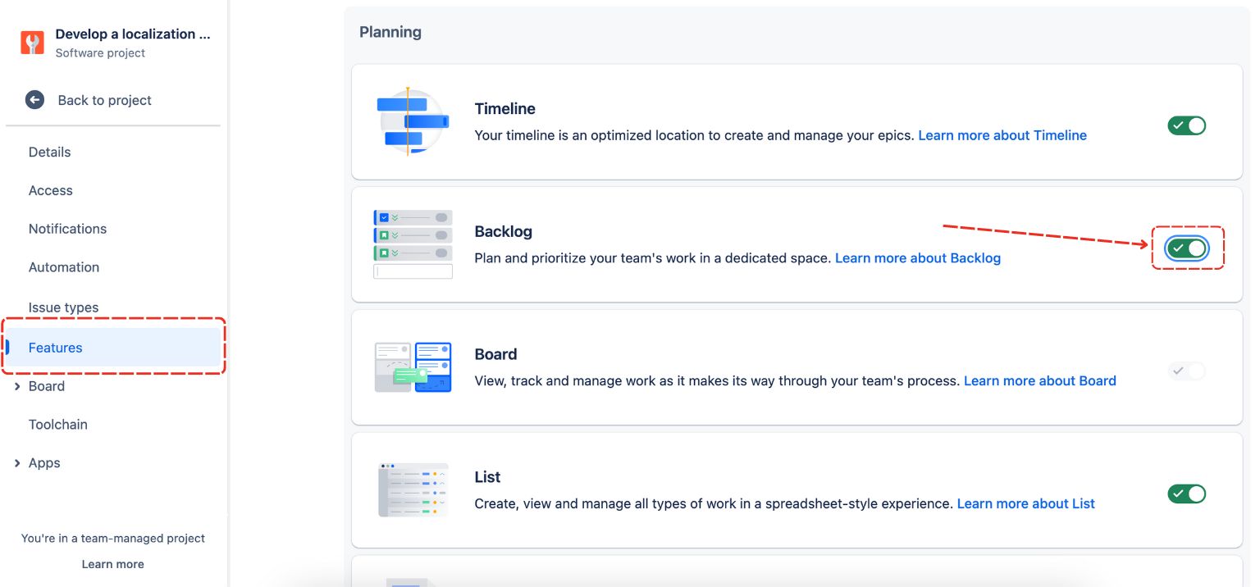Click the greyed-out Board toggle
This screenshot has height=587, width=1260.
(1186, 371)
